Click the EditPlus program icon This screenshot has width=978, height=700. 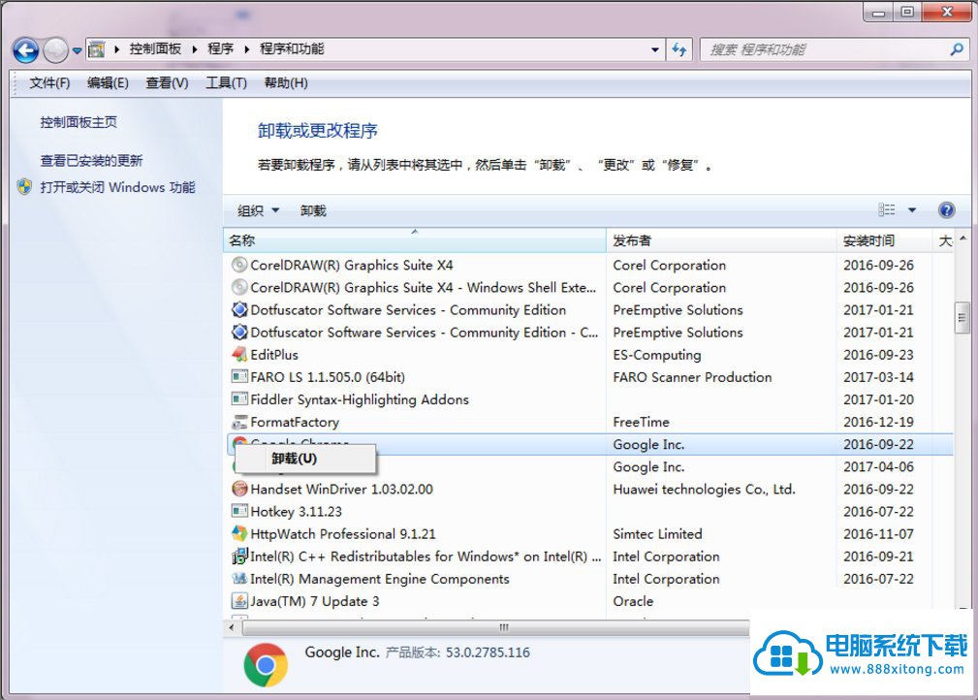tap(239, 355)
